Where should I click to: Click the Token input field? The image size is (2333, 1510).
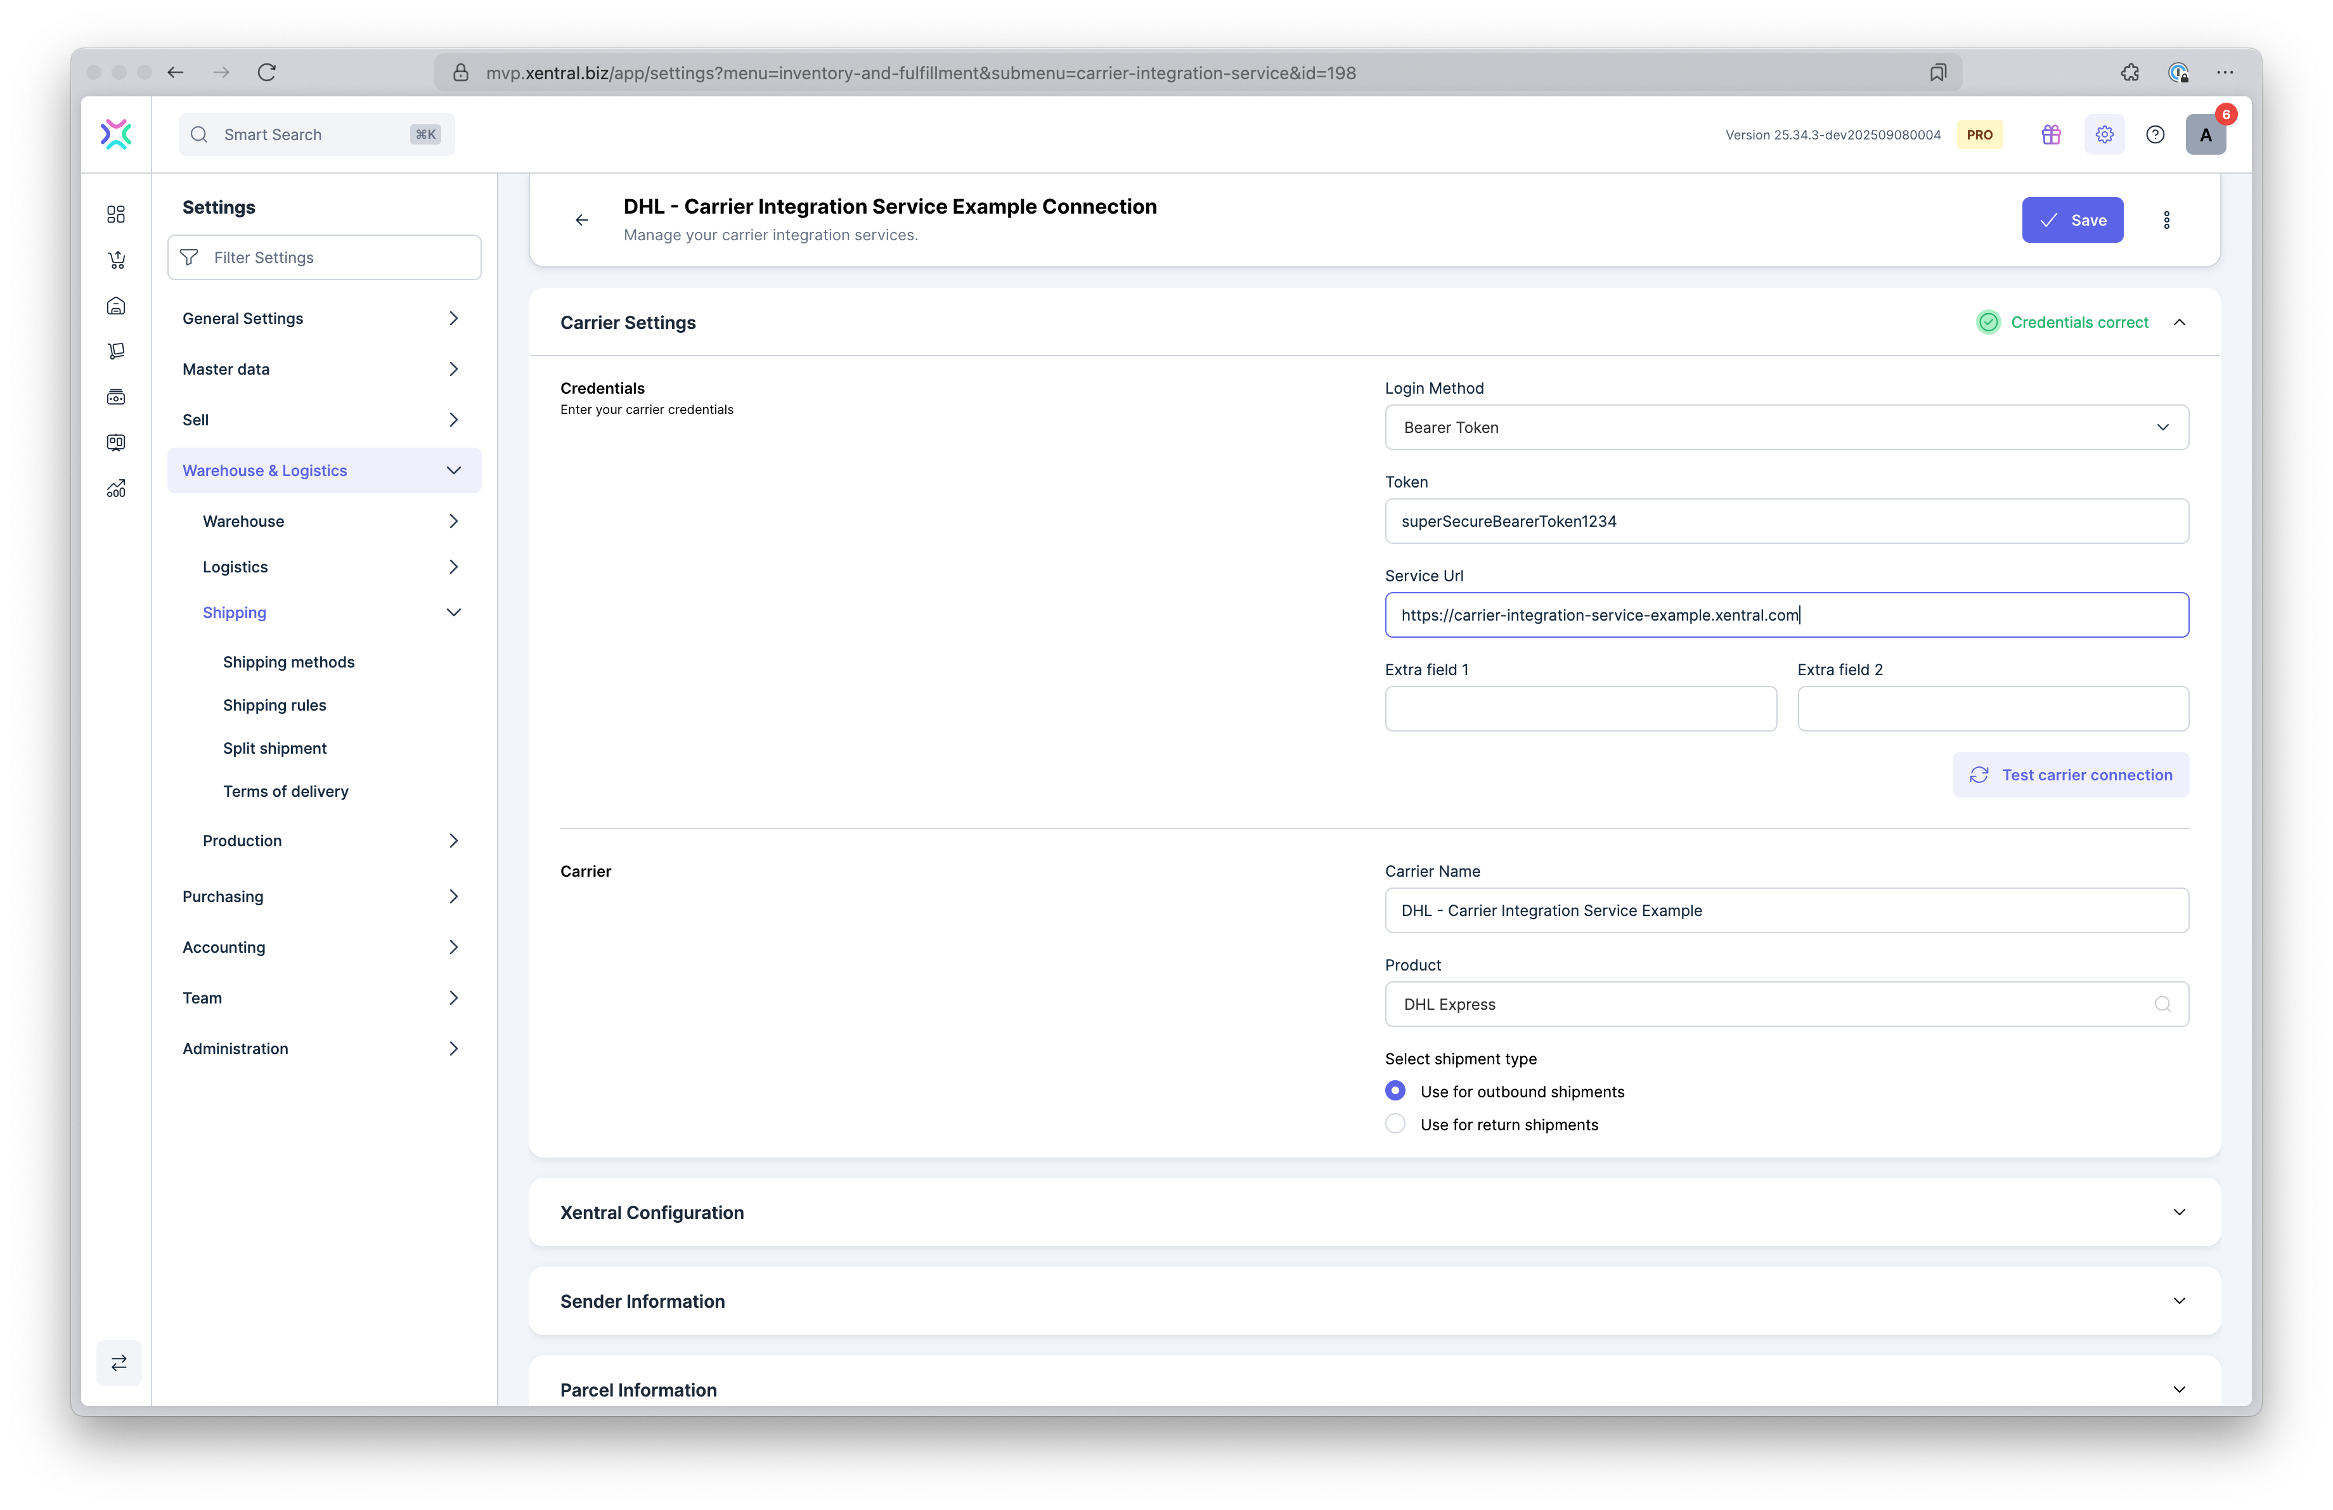click(x=1786, y=521)
